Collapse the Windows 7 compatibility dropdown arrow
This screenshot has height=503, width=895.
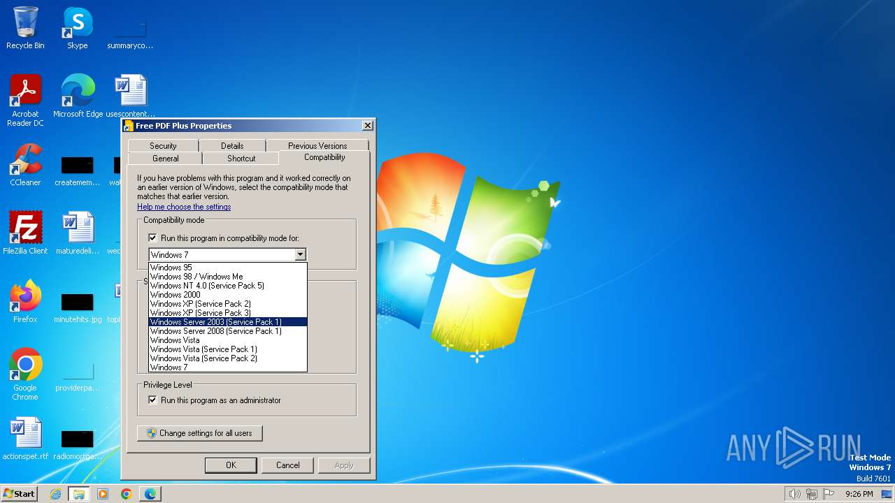pyautogui.click(x=300, y=255)
